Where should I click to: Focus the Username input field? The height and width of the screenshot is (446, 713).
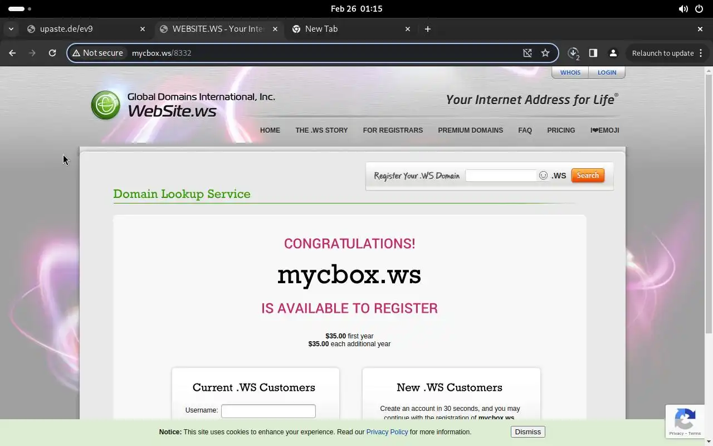[x=268, y=411]
